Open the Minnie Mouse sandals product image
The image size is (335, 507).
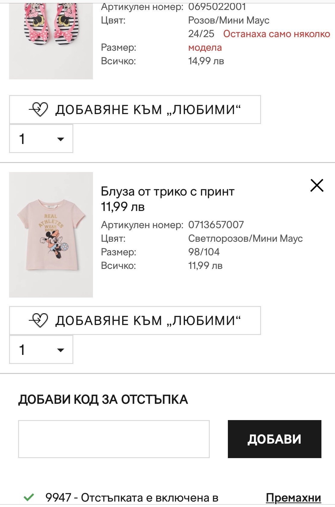pyautogui.click(x=51, y=39)
